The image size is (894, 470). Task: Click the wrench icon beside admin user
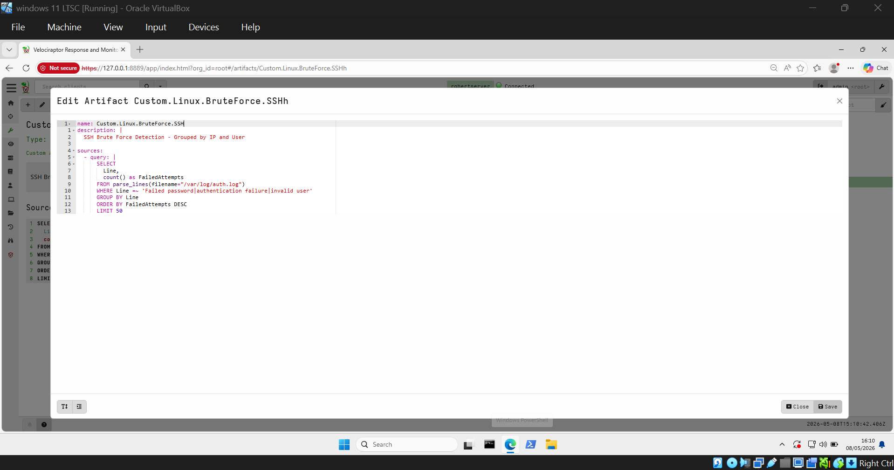point(881,87)
